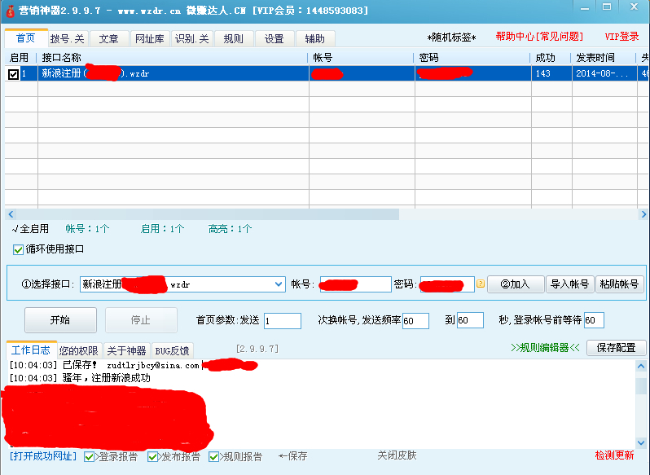Open the BUG反馈 tab
Screen dimensions: 650x475
coord(172,351)
